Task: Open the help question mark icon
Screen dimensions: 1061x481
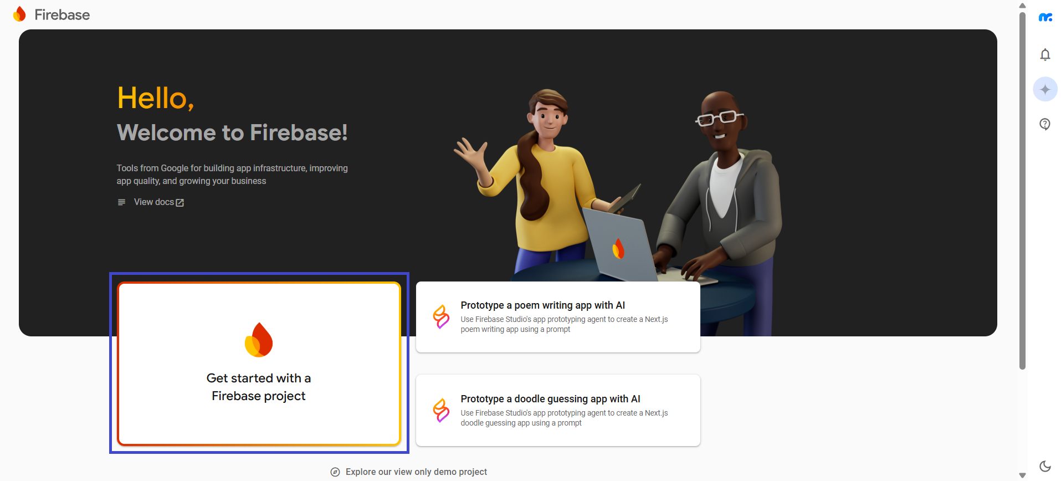Action: pyautogui.click(x=1045, y=124)
